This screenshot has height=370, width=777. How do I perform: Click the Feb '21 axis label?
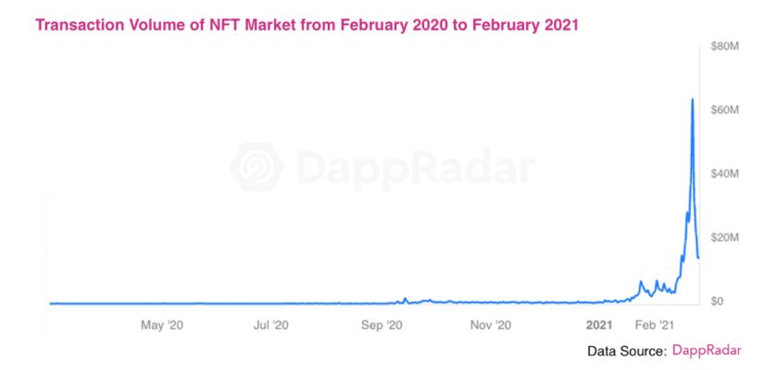[654, 325]
